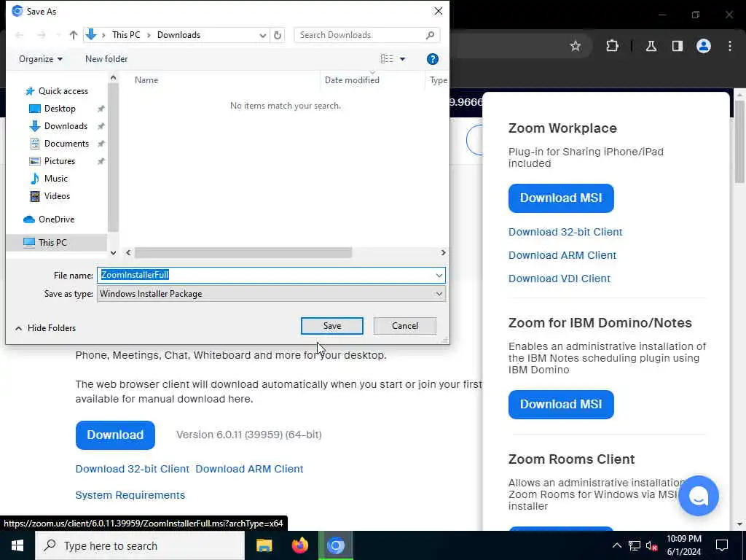Open Pictures in Quick access
This screenshot has height=560, width=746.
[60, 161]
